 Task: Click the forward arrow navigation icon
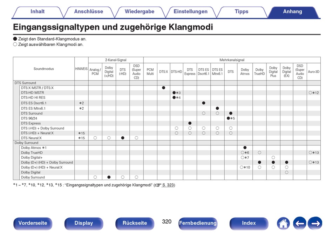[x=315, y=223]
